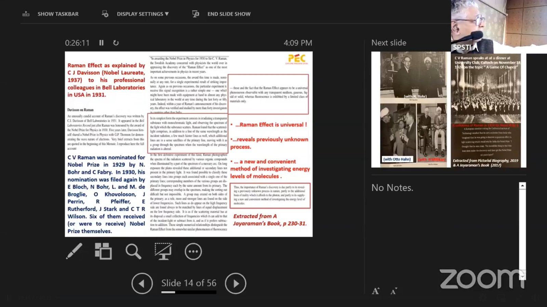Advance to the next slide
The image size is (547, 307).
[236, 283]
